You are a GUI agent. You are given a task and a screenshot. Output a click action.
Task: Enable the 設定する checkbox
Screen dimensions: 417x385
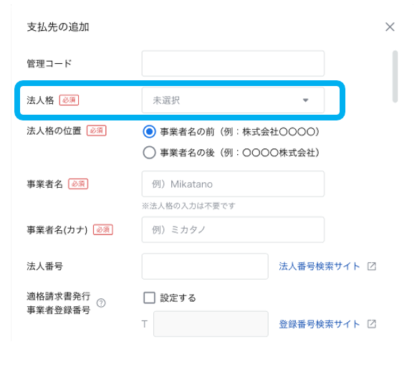149,298
